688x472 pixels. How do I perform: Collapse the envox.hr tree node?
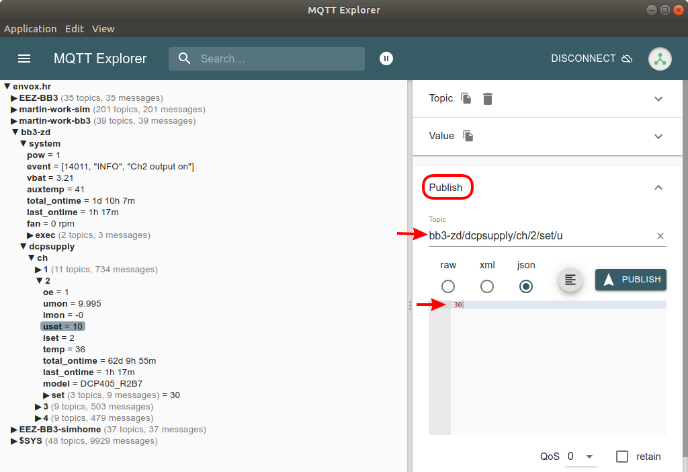tap(7, 87)
